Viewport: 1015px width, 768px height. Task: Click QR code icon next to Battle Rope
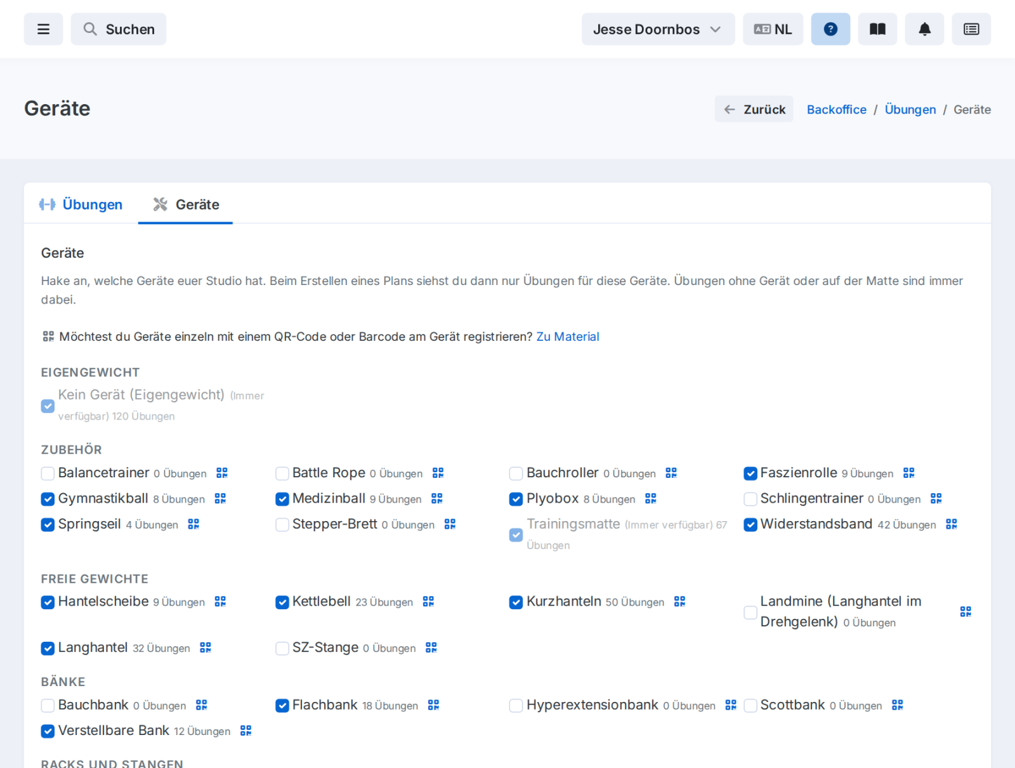click(x=438, y=473)
